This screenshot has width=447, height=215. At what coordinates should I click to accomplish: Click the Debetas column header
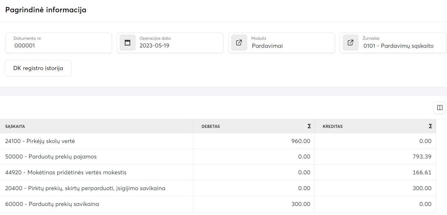click(211, 126)
